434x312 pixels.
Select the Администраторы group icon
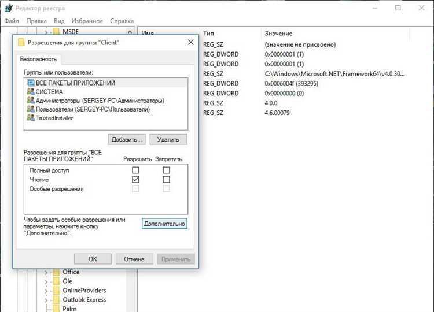tap(30, 101)
